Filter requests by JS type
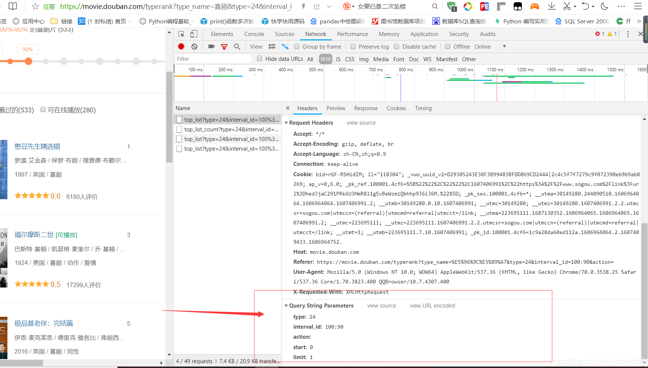 (x=338, y=59)
